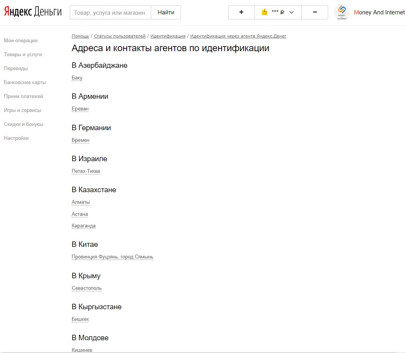Click the plus icon to top up
This screenshot has height=353, width=406.
pos(241,12)
